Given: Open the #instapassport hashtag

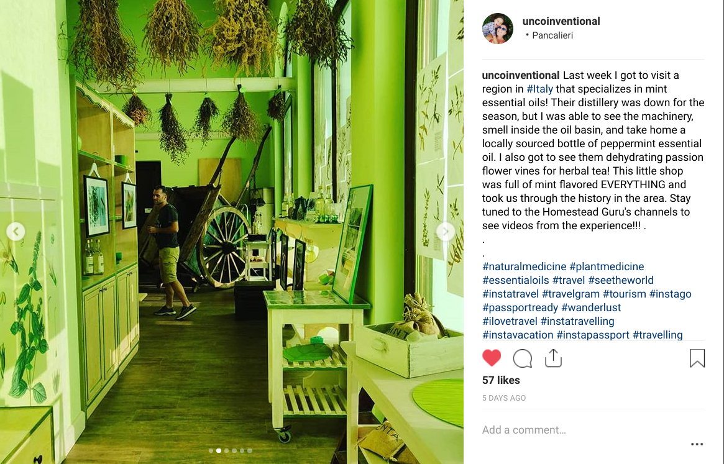Looking at the screenshot, I should coord(593,335).
